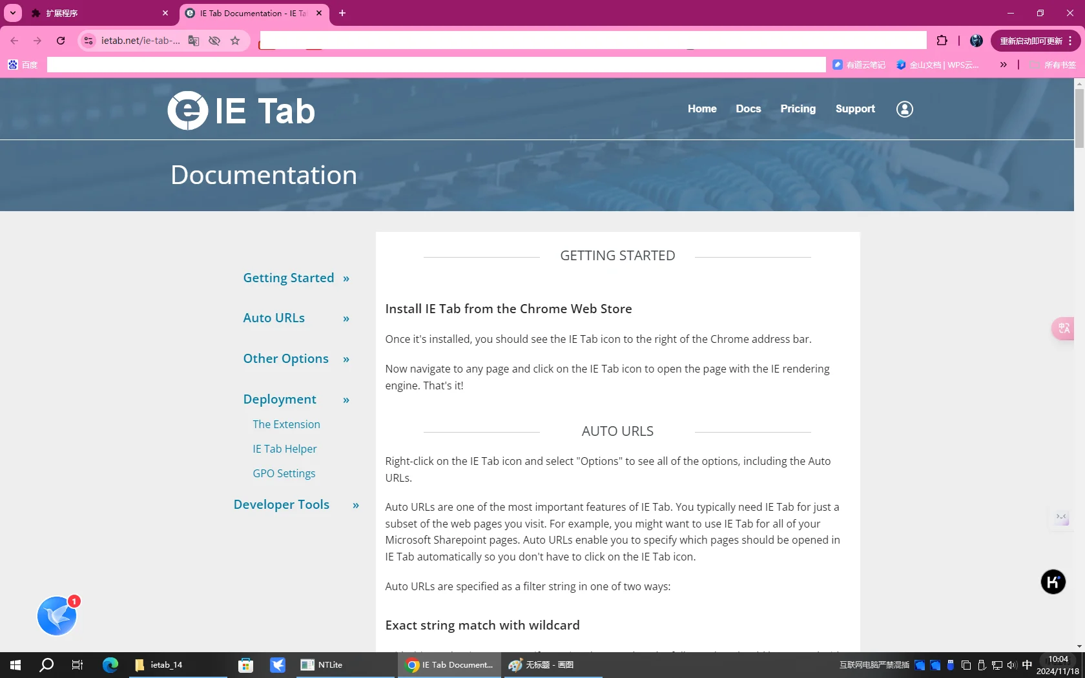The width and height of the screenshot is (1085, 678).
Task: Click the pink translate floating button
Action: coord(1063,328)
